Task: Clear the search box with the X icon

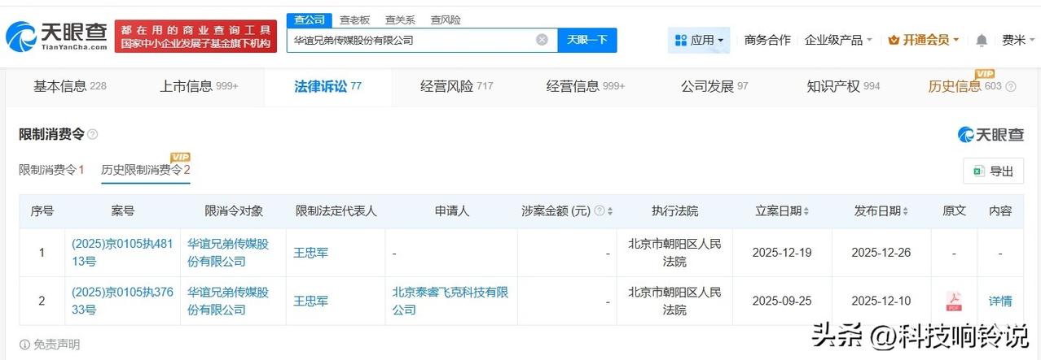Action: coord(542,40)
